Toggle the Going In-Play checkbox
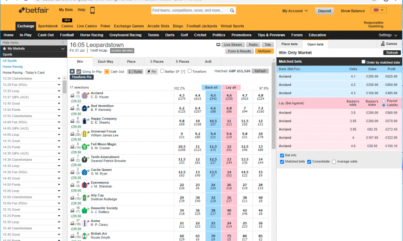Image resolution: width=403 pixels, height=241 pixels. click(x=79, y=72)
